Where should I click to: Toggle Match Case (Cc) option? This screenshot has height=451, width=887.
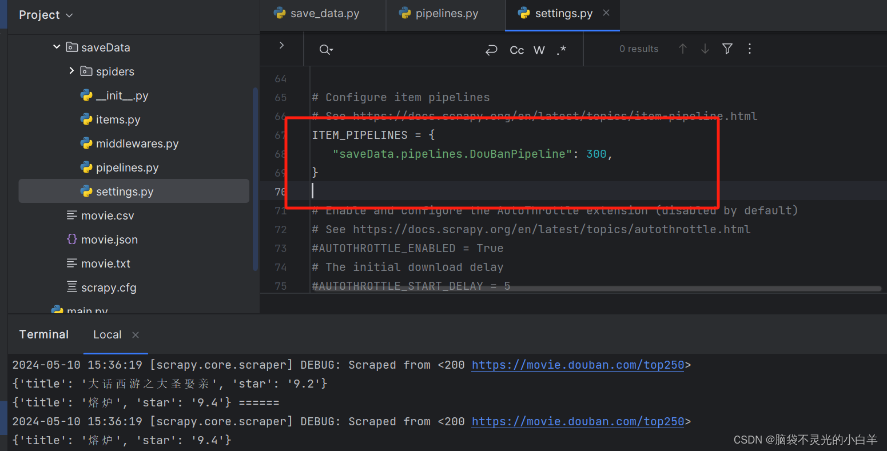(x=516, y=50)
